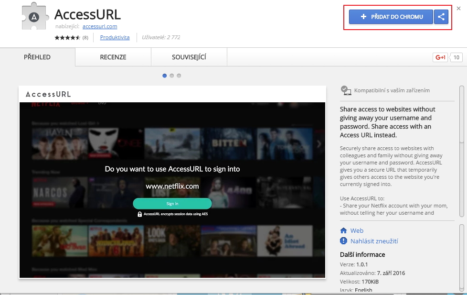Click the padlock icon next to AES text
The height and width of the screenshot is (295, 467).
139,214
